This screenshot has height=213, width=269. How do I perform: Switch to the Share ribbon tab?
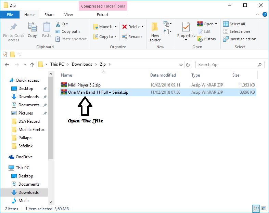click(x=49, y=15)
